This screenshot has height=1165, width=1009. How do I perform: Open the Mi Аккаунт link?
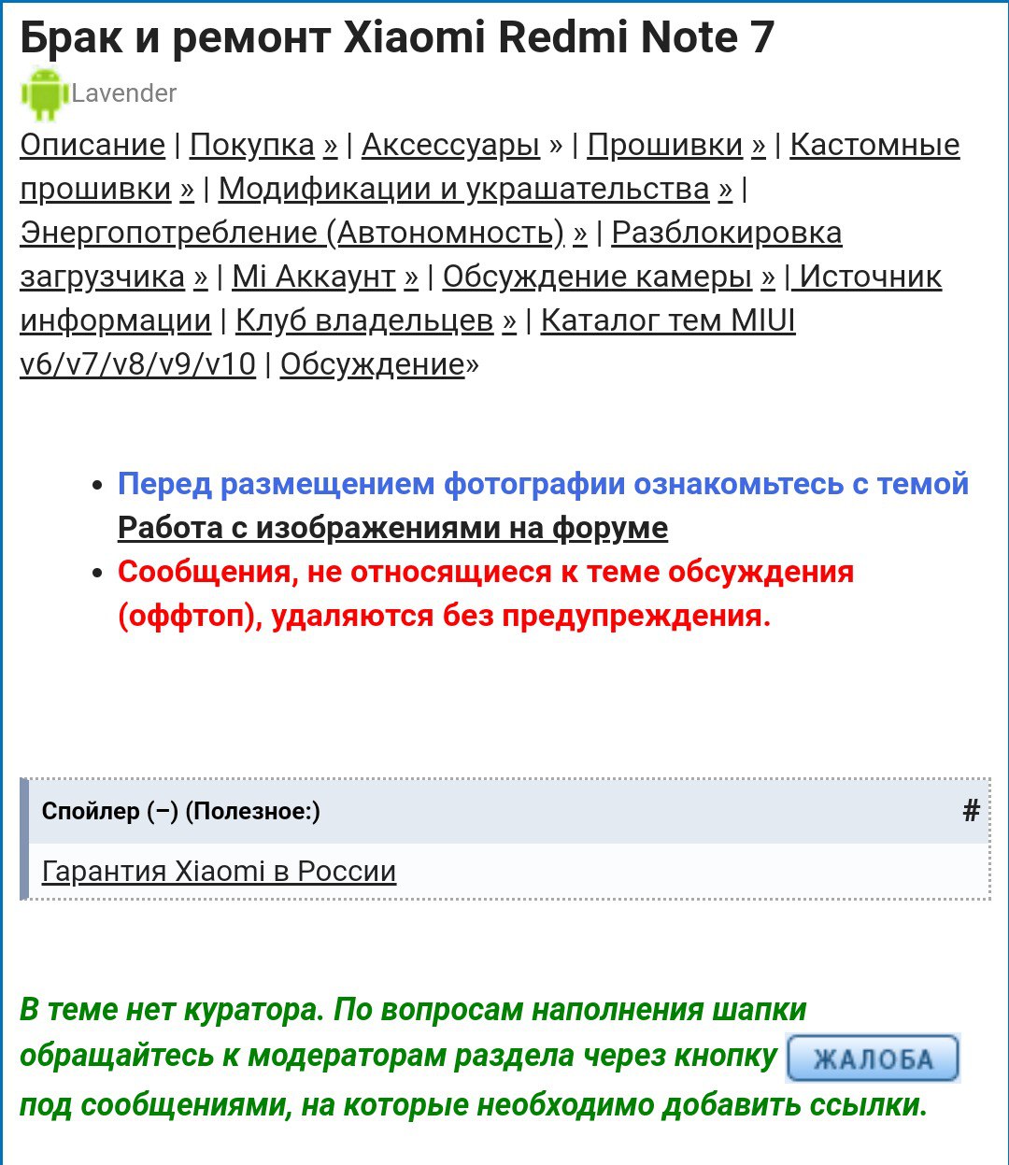click(x=314, y=277)
